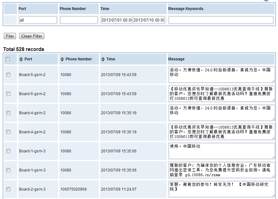Edit the end time field 2013/07/10
The width and height of the screenshot is (278, 199).
[149, 20]
